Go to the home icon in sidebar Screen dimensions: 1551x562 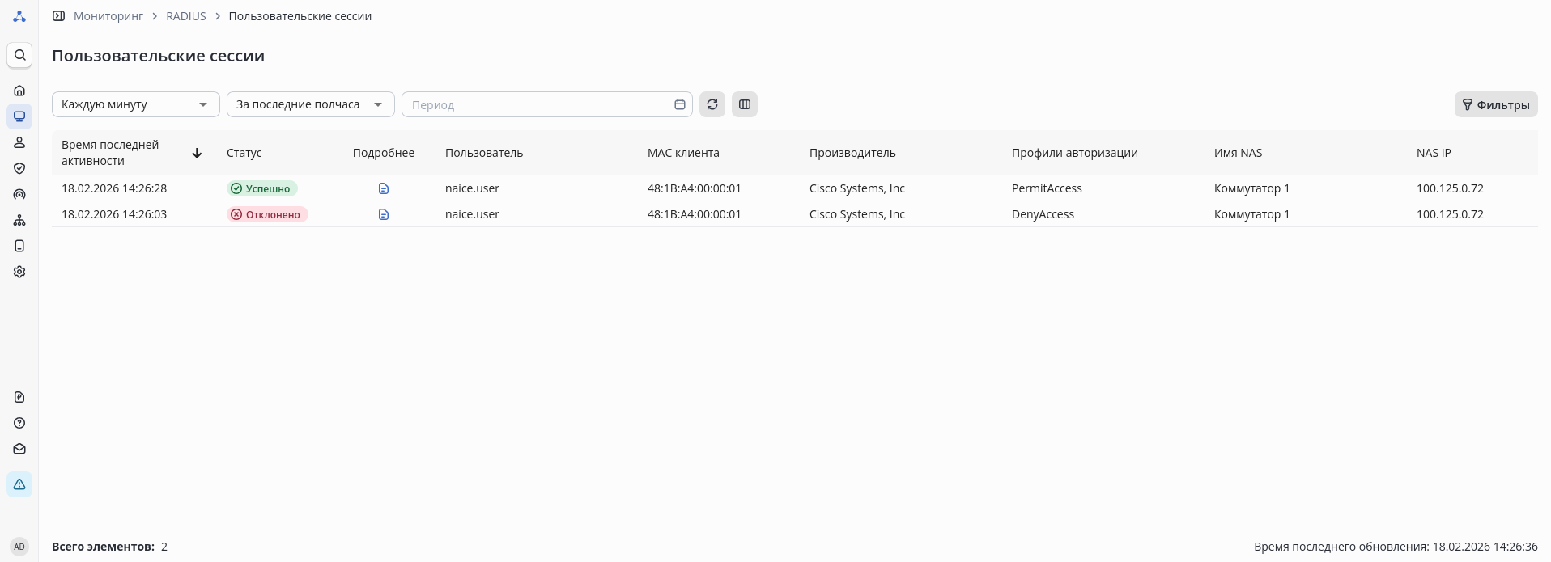coord(19,91)
